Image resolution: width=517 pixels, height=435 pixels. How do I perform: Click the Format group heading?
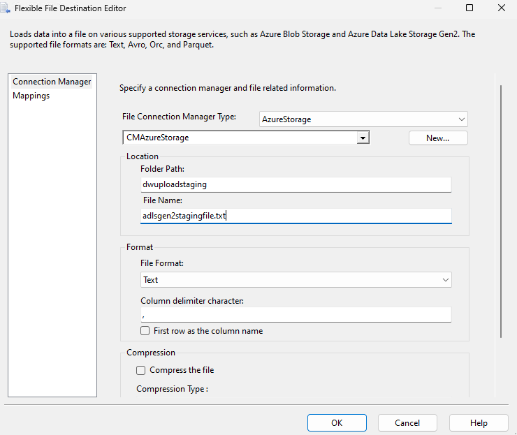click(140, 247)
